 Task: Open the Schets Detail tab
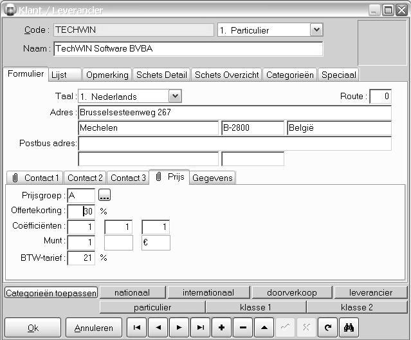point(161,75)
